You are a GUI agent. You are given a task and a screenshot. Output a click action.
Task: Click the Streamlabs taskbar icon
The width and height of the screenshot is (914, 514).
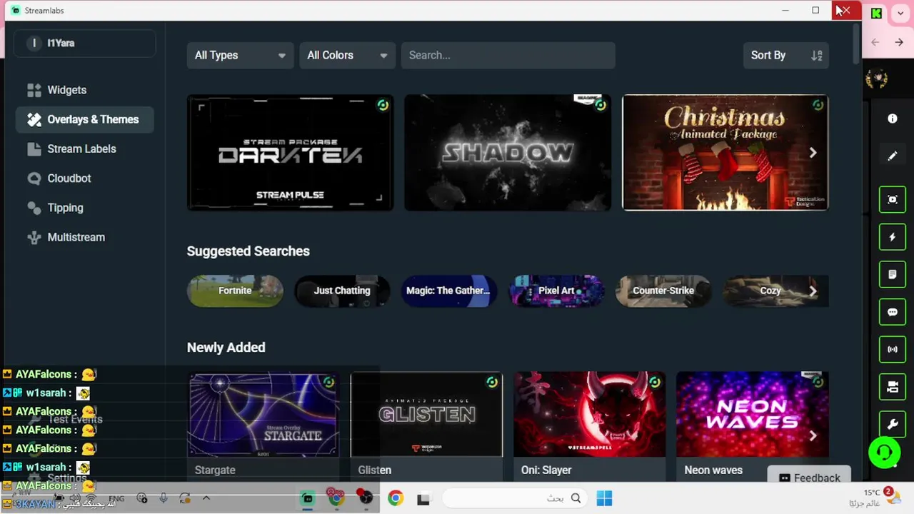coord(308,498)
